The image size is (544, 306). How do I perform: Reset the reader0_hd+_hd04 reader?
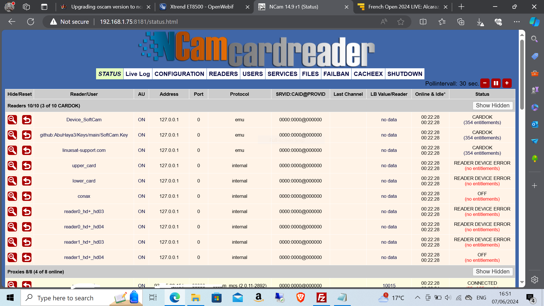(x=27, y=227)
